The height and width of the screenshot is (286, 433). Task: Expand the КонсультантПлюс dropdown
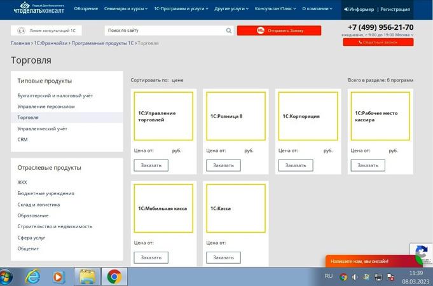[x=275, y=9]
